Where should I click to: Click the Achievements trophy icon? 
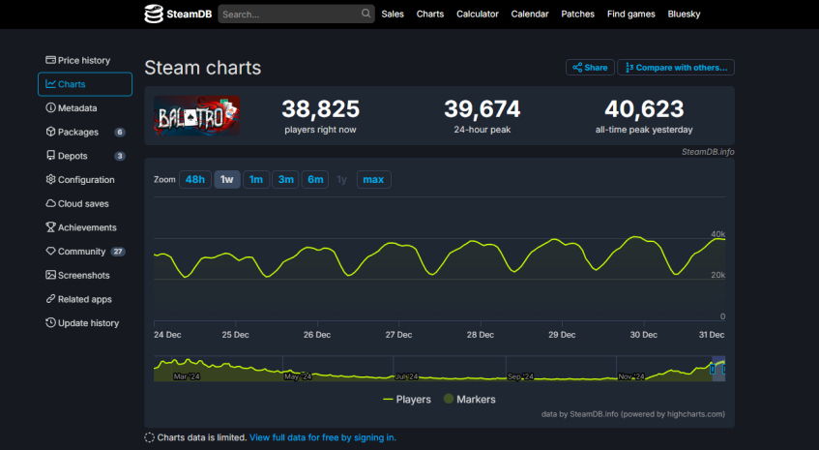[x=50, y=227]
